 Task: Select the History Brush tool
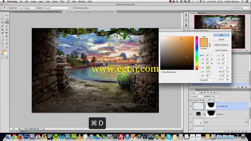click(x=7, y=29)
